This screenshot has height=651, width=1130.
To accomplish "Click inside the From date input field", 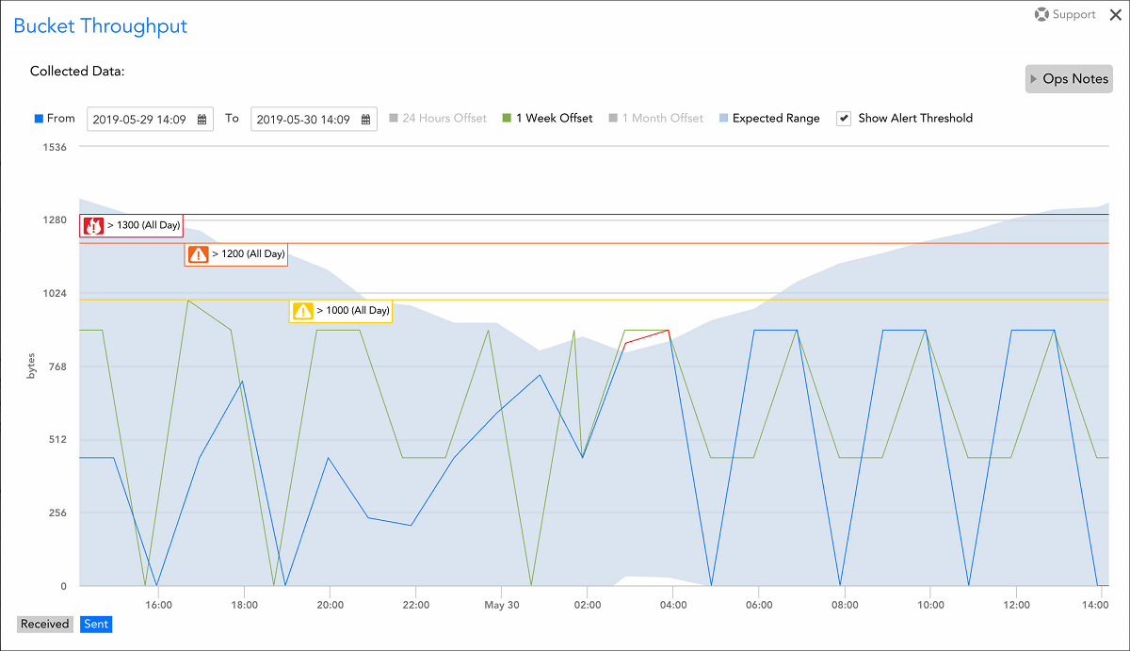I will click(x=141, y=119).
